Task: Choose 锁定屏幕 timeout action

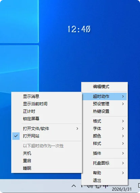Action: pos(47,119)
